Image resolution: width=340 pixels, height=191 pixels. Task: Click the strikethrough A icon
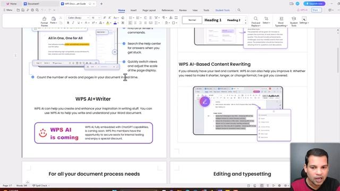86,23
